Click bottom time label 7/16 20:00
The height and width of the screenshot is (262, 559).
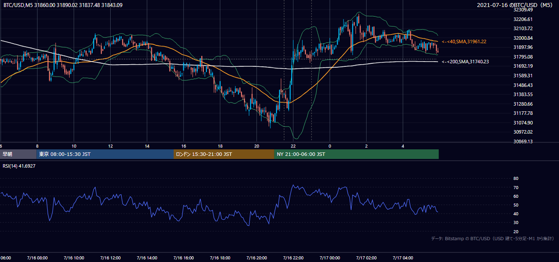pos(256,258)
